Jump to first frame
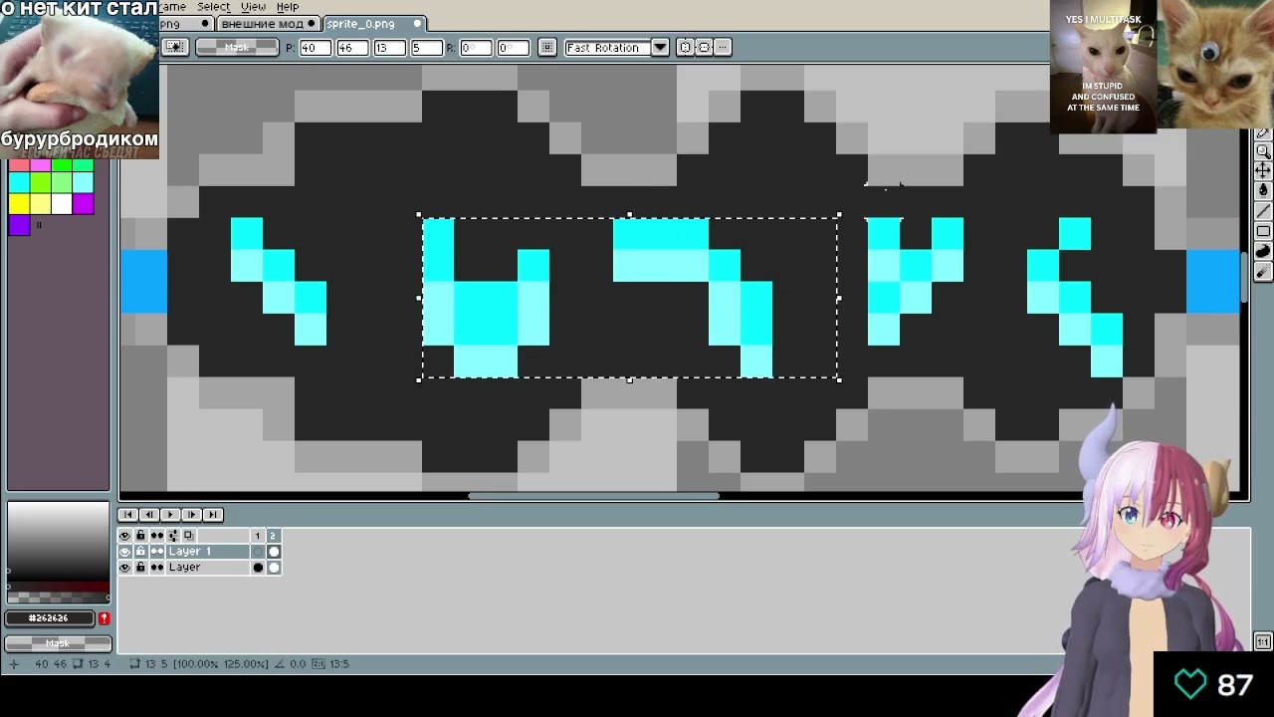The height and width of the screenshot is (717, 1274). click(x=127, y=514)
